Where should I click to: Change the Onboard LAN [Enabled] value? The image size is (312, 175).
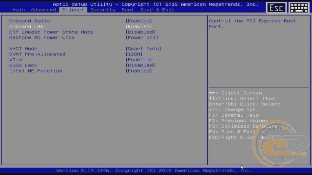point(138,26)
